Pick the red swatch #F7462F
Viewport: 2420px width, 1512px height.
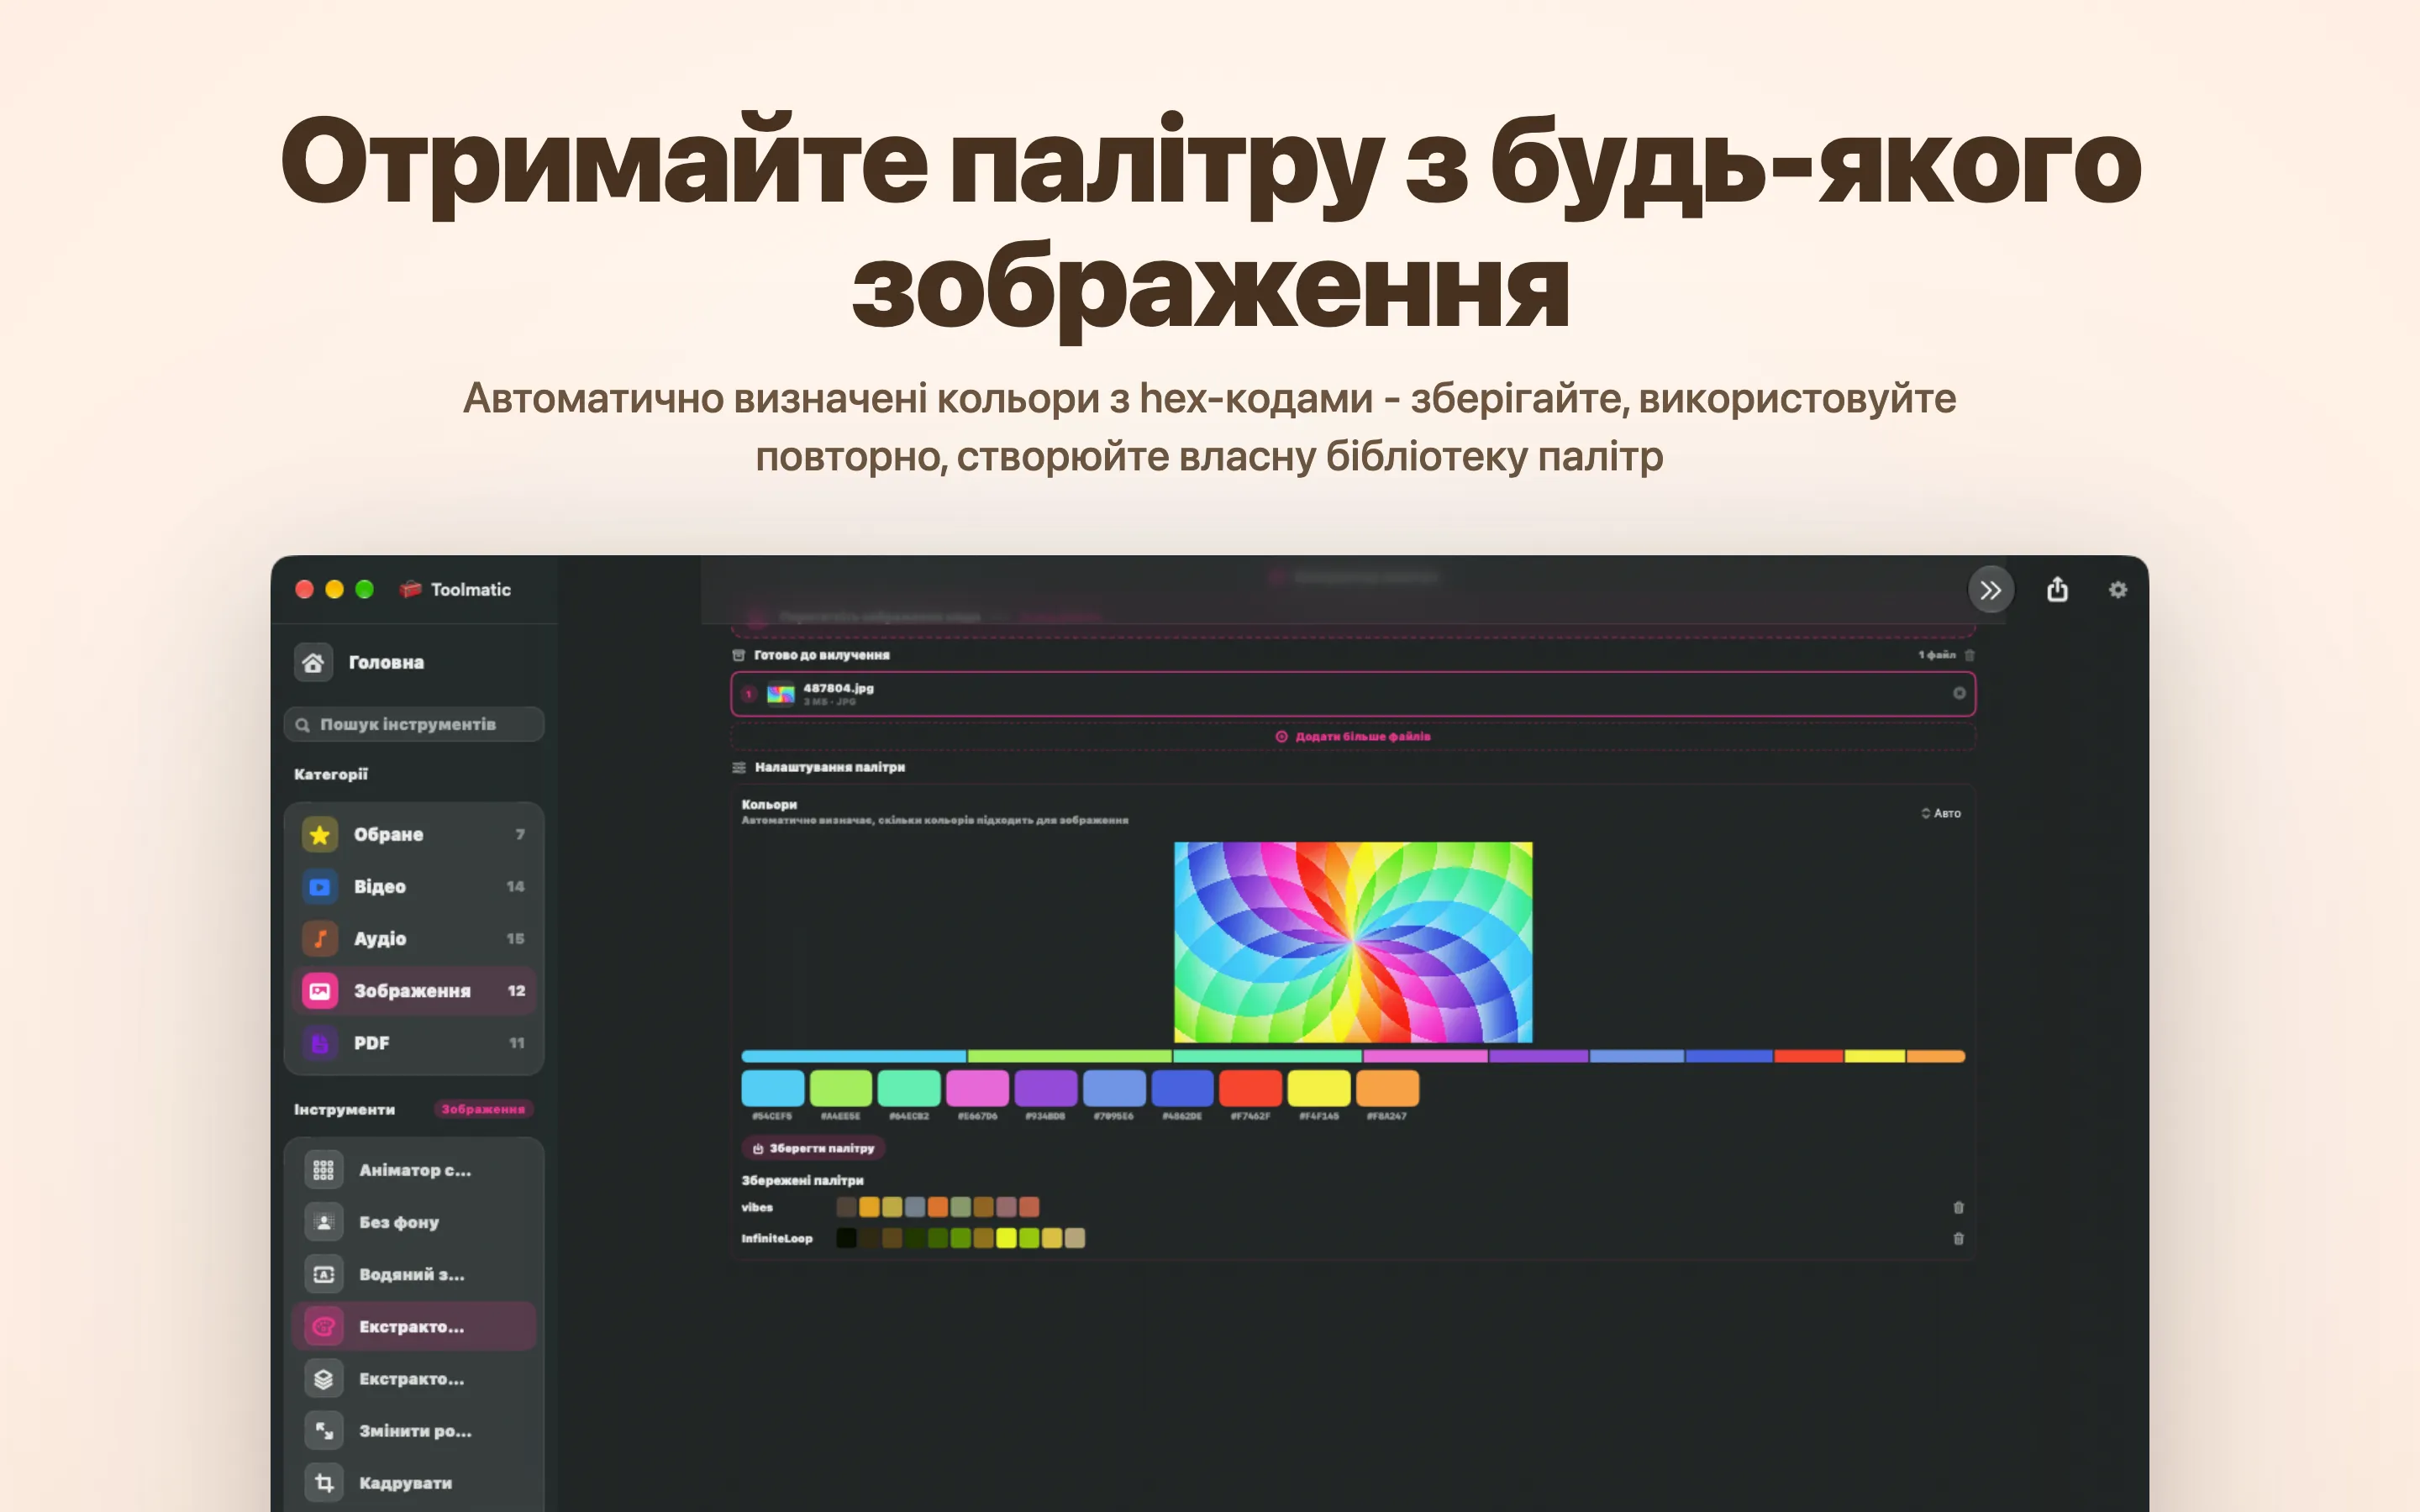coord(1250,1088)
